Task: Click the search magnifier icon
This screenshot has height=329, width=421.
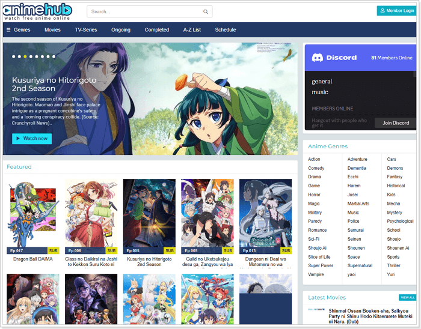Action: (x=206, y=11)
